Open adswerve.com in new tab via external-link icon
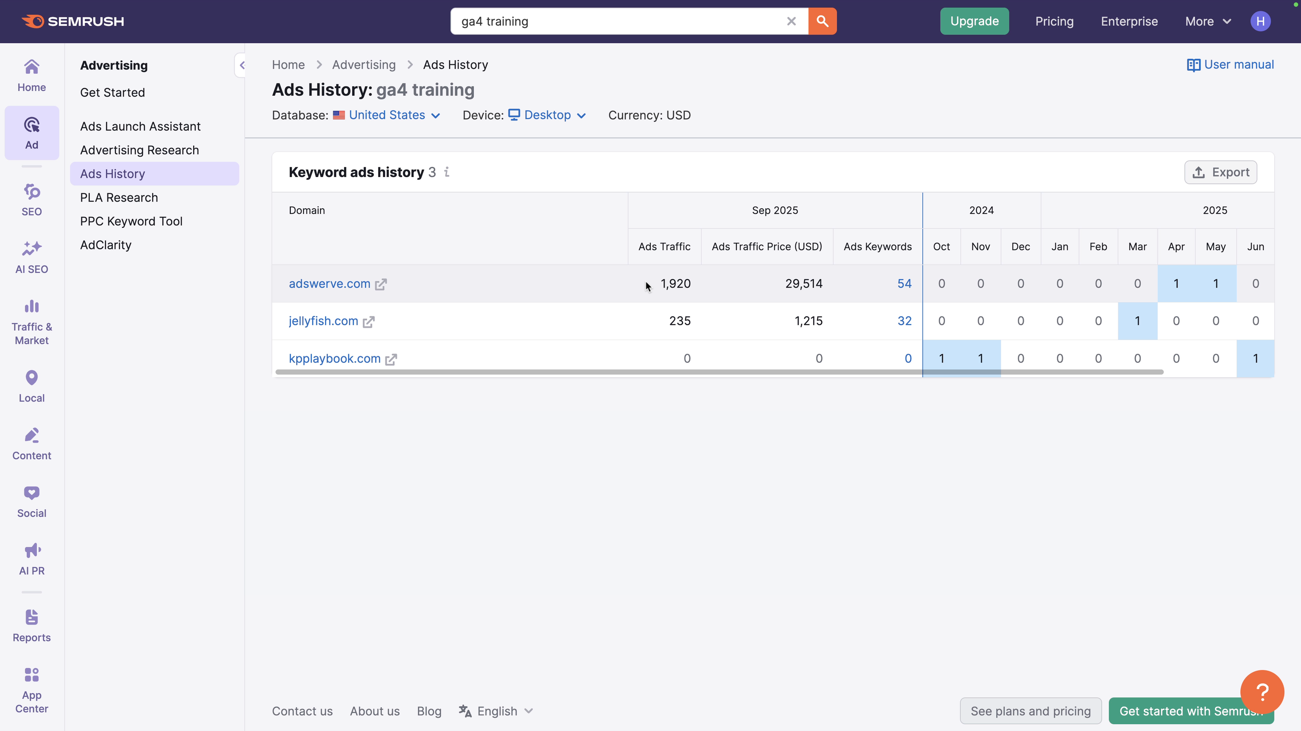1301x731 pixels. coord(381,284)
